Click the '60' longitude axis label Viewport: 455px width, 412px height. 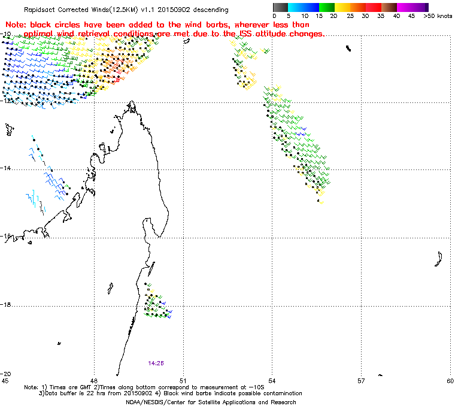pyautogui.click(x=450, y=381)
